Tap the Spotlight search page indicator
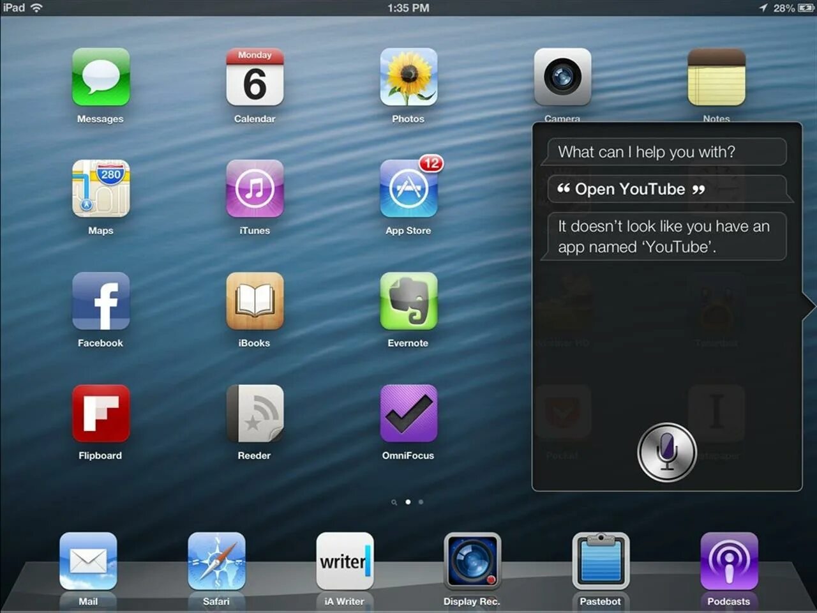Viewport: 817px width, 613px height. 394,502
